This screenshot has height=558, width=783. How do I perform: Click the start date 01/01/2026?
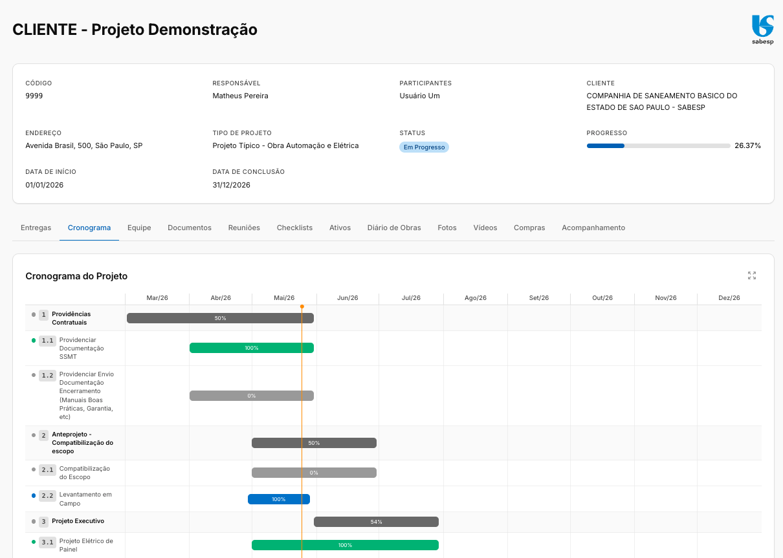[45, 185]
